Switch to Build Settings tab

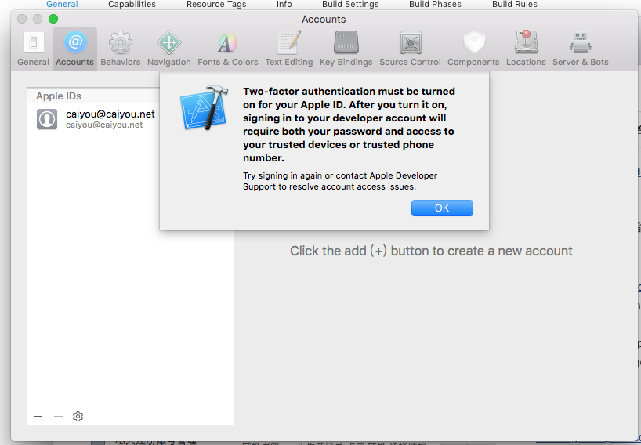point(350,5)
